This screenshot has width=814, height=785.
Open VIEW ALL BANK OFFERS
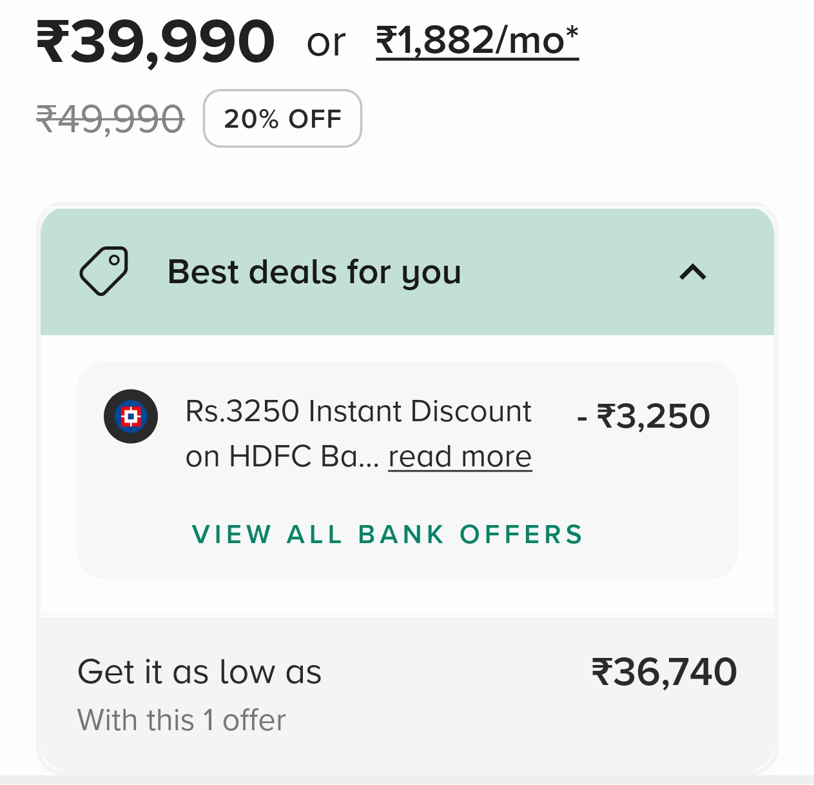pos(387,535)
